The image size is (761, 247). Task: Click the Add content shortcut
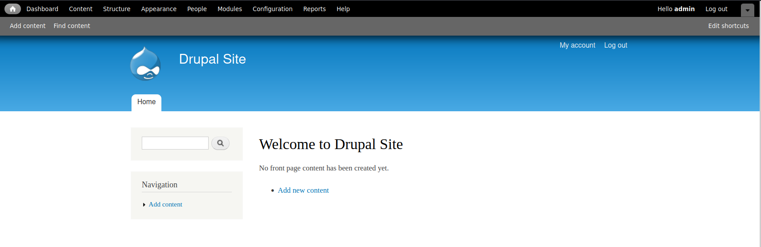28,26
